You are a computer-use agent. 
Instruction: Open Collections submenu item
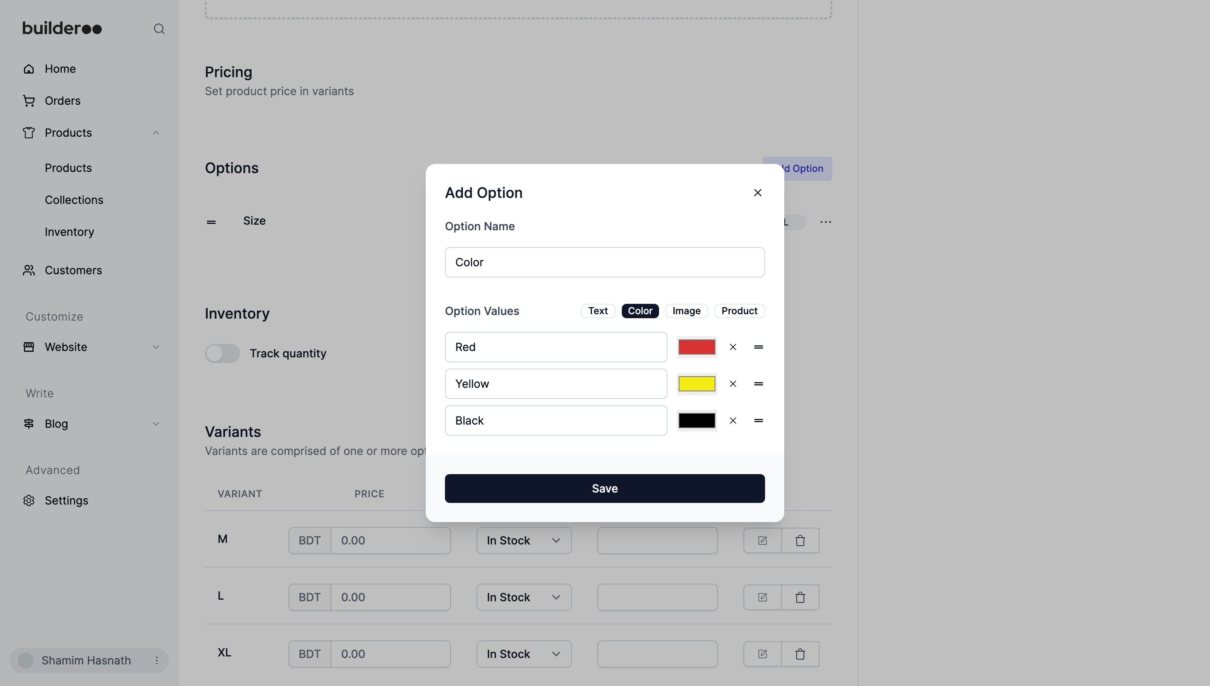pyautogui.click(x=74, y=200)
